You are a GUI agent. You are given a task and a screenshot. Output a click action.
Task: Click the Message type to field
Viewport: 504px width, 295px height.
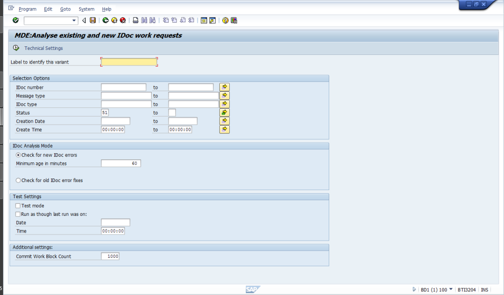point(194,95)
